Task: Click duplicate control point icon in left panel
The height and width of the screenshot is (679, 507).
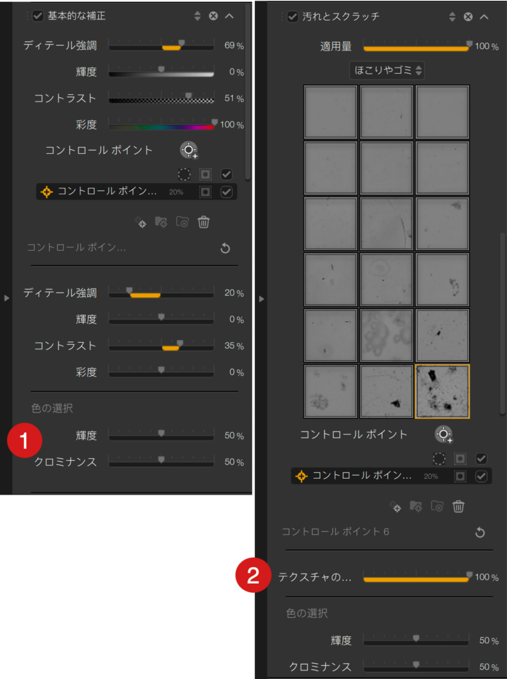Action: 141,222
